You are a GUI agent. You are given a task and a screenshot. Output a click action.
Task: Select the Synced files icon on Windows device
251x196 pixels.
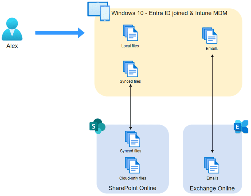point(130,69)
